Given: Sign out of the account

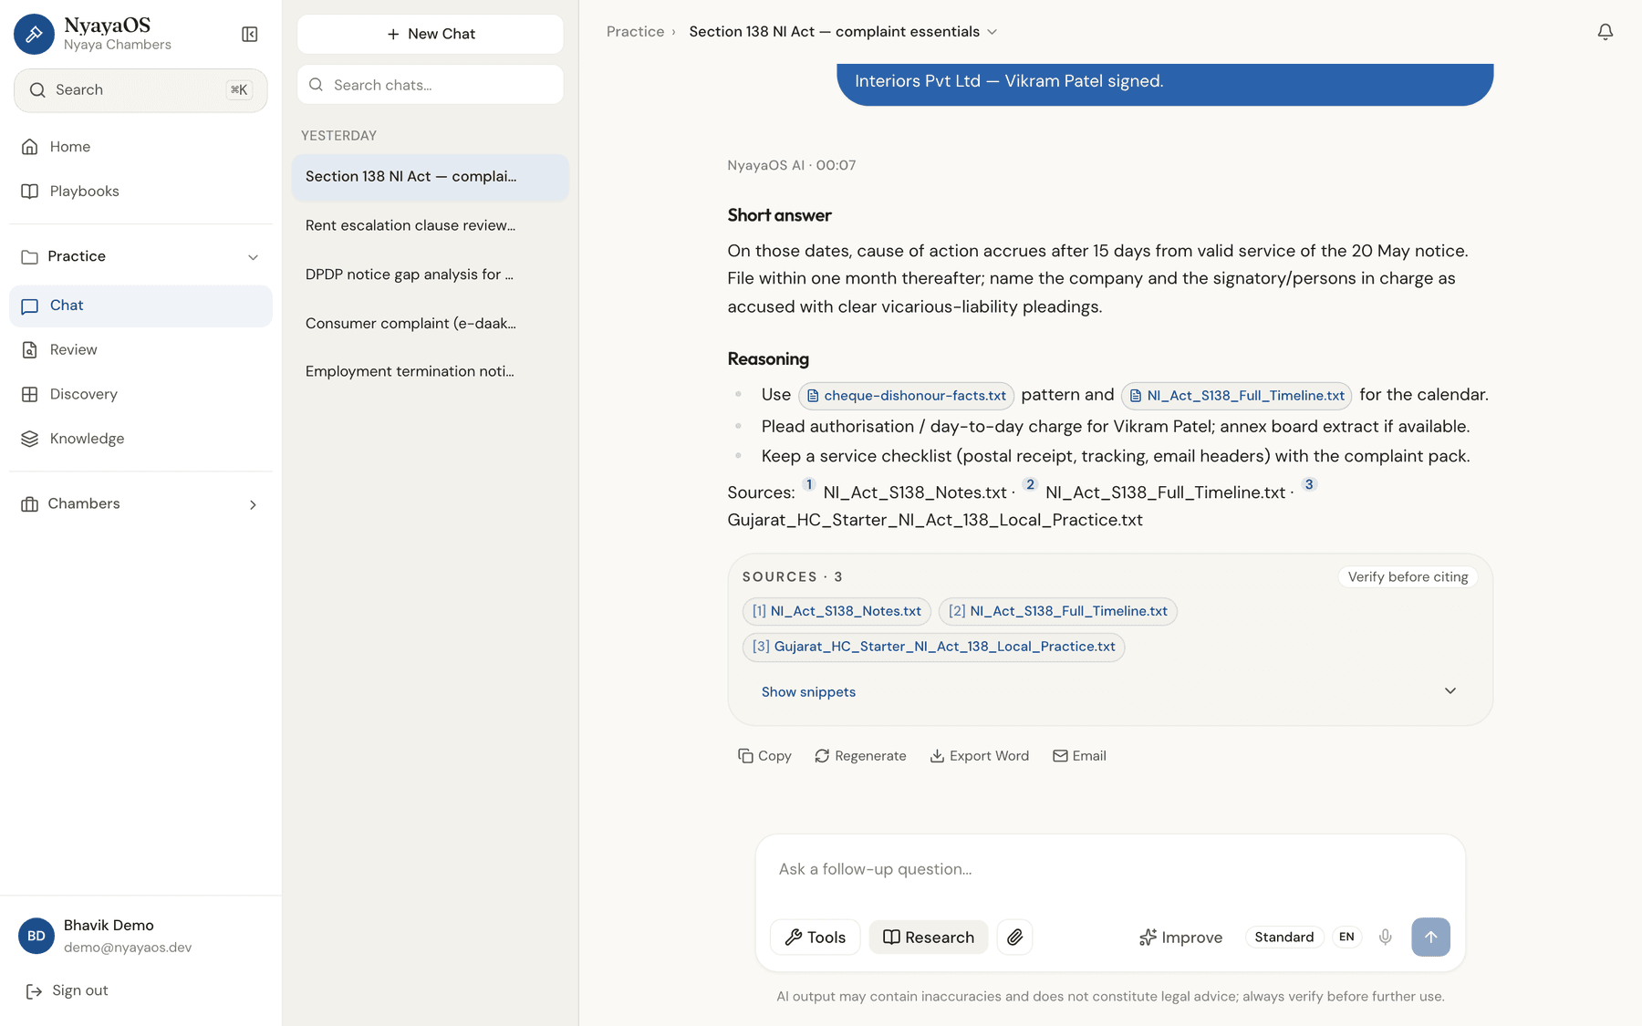Looking at the screenshot, I should click(68, 991).
